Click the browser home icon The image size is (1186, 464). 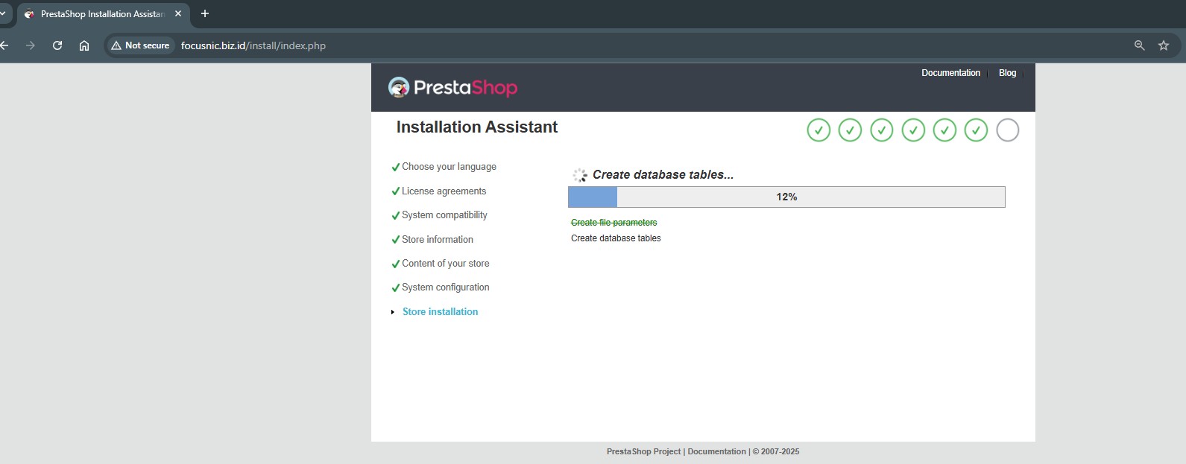point(84,45)
